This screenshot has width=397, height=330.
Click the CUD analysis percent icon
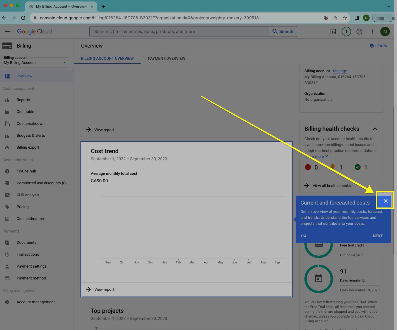[7, 195]
